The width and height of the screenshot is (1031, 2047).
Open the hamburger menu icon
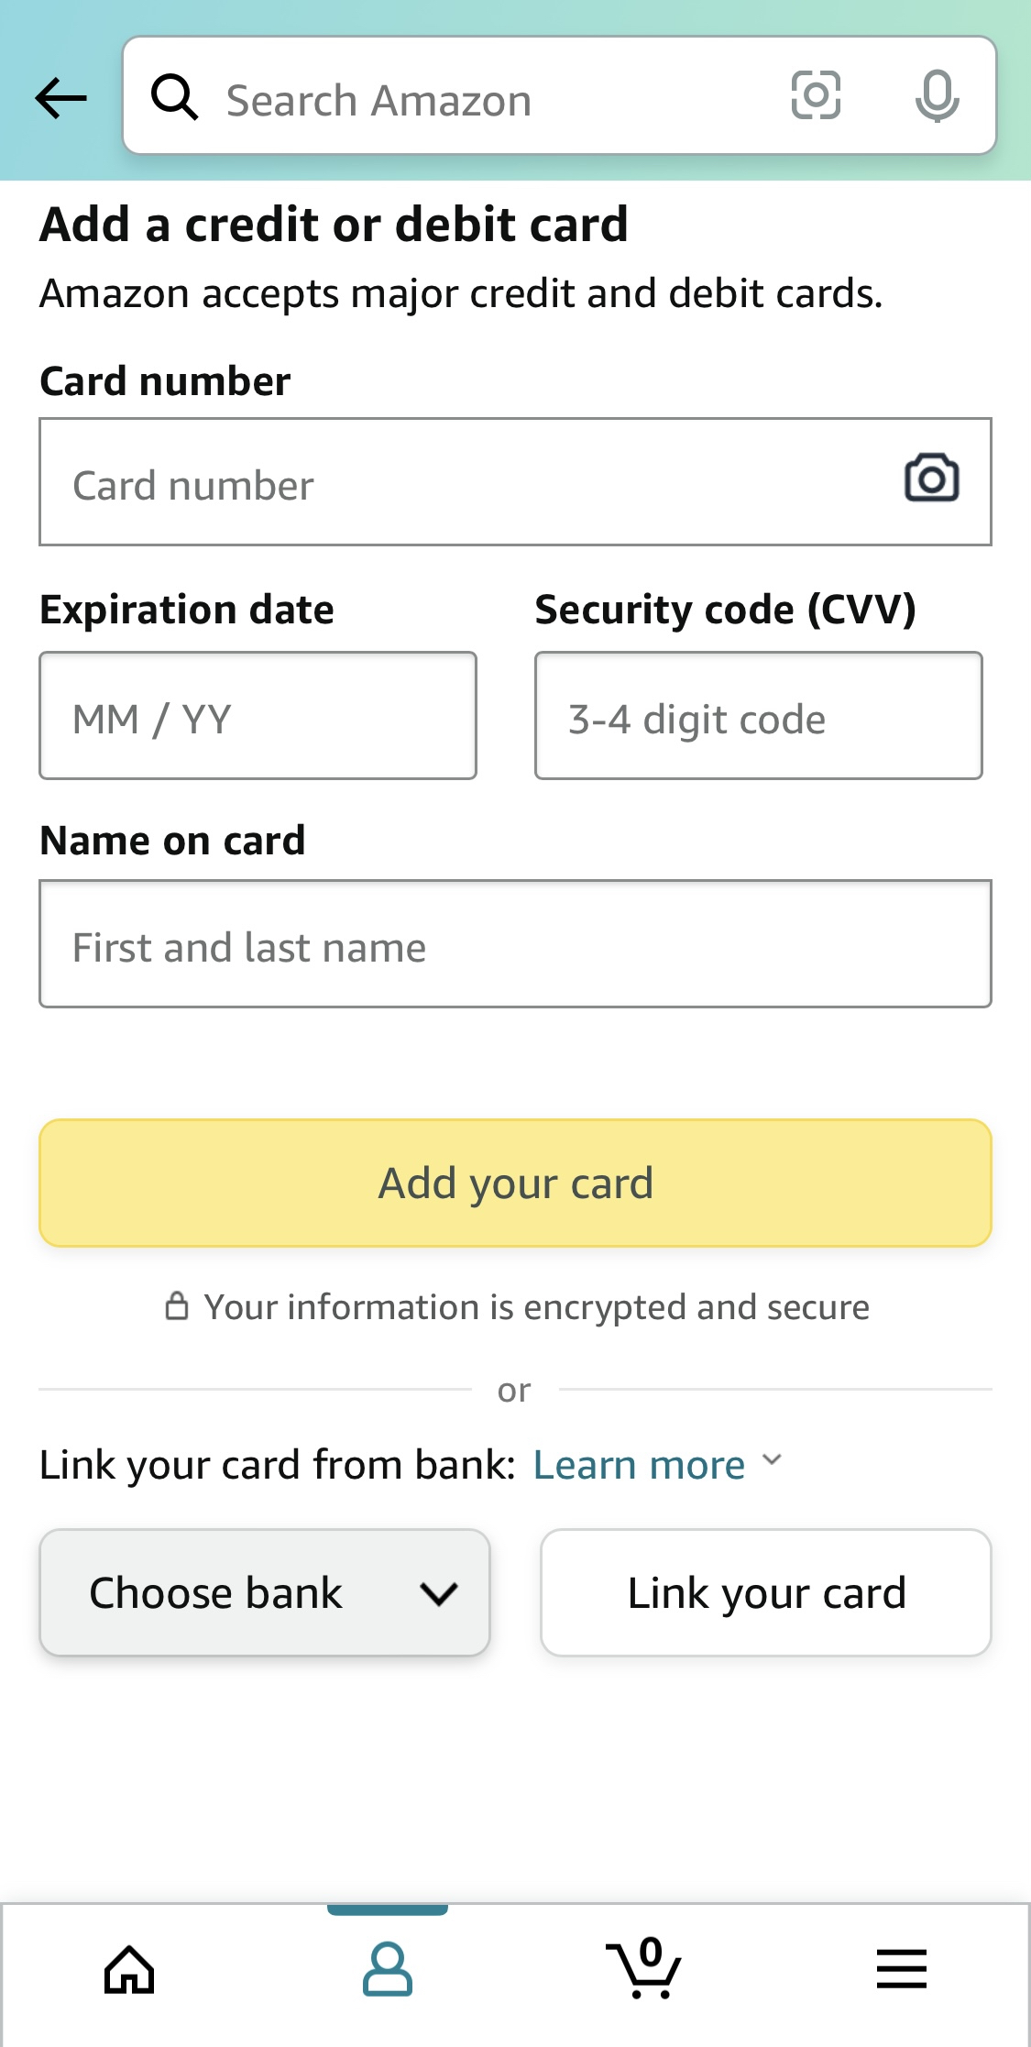(x=901, y=1969)
